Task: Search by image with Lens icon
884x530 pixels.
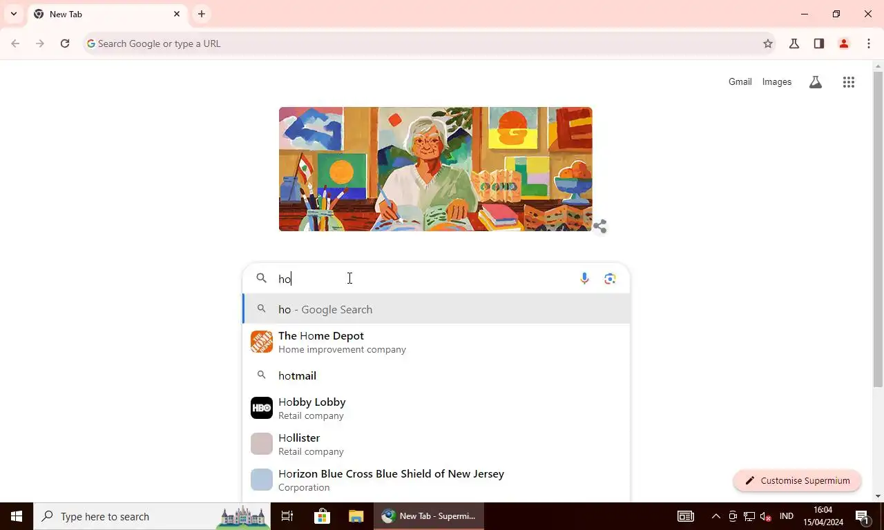Action: [x=610, y=279]
